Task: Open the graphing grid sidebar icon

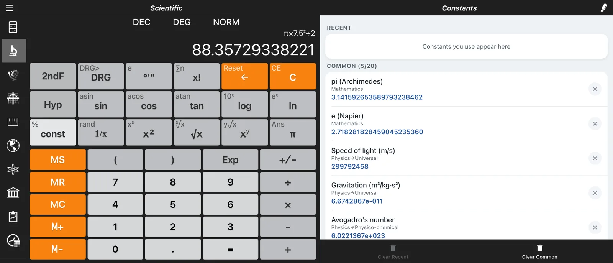Action: coord(13,98)
